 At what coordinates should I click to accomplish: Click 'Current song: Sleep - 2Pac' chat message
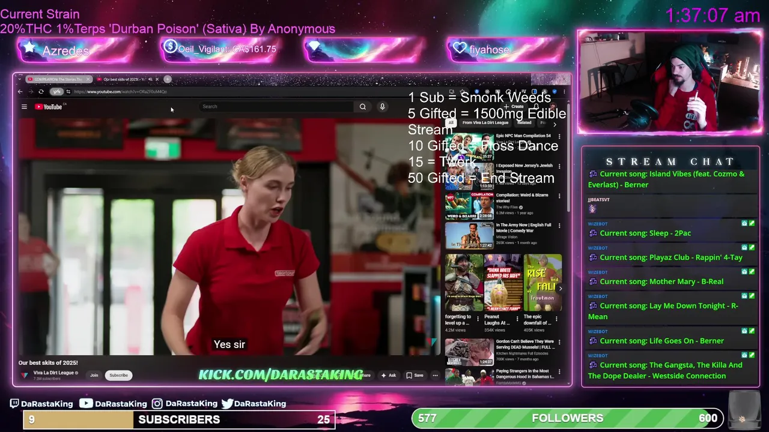coord(645,233)
